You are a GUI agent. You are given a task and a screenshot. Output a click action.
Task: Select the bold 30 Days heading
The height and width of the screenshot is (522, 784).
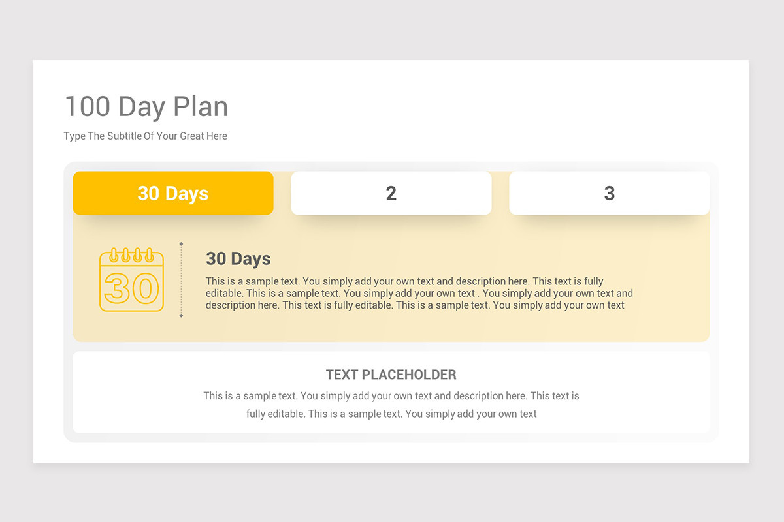pos(238,258)
